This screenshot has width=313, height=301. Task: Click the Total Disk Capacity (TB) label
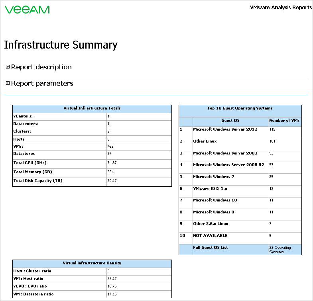pyautogui.click(x=38, y=181)
